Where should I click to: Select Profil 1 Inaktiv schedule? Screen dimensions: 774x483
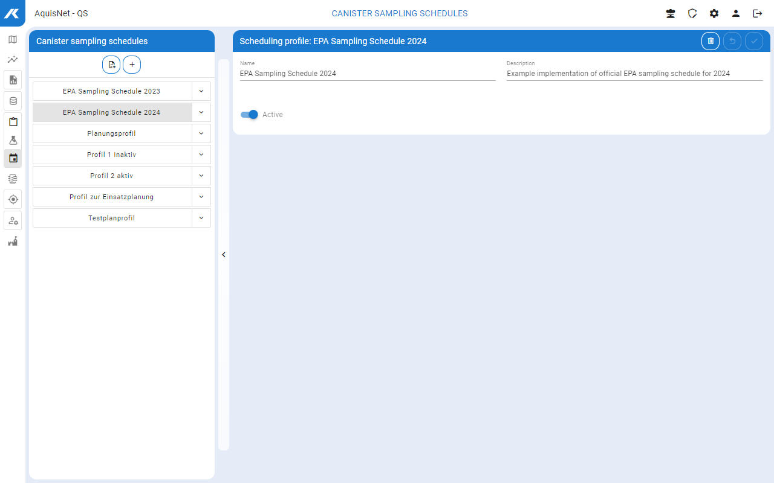[x=112, y=155]
